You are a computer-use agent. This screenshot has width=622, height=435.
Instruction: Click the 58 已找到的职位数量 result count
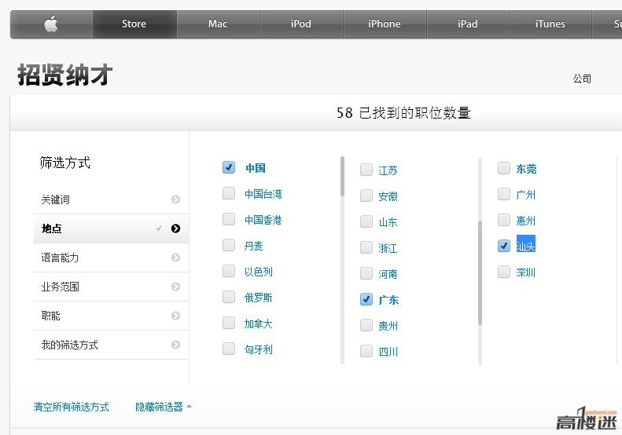(x=403, y=113)
